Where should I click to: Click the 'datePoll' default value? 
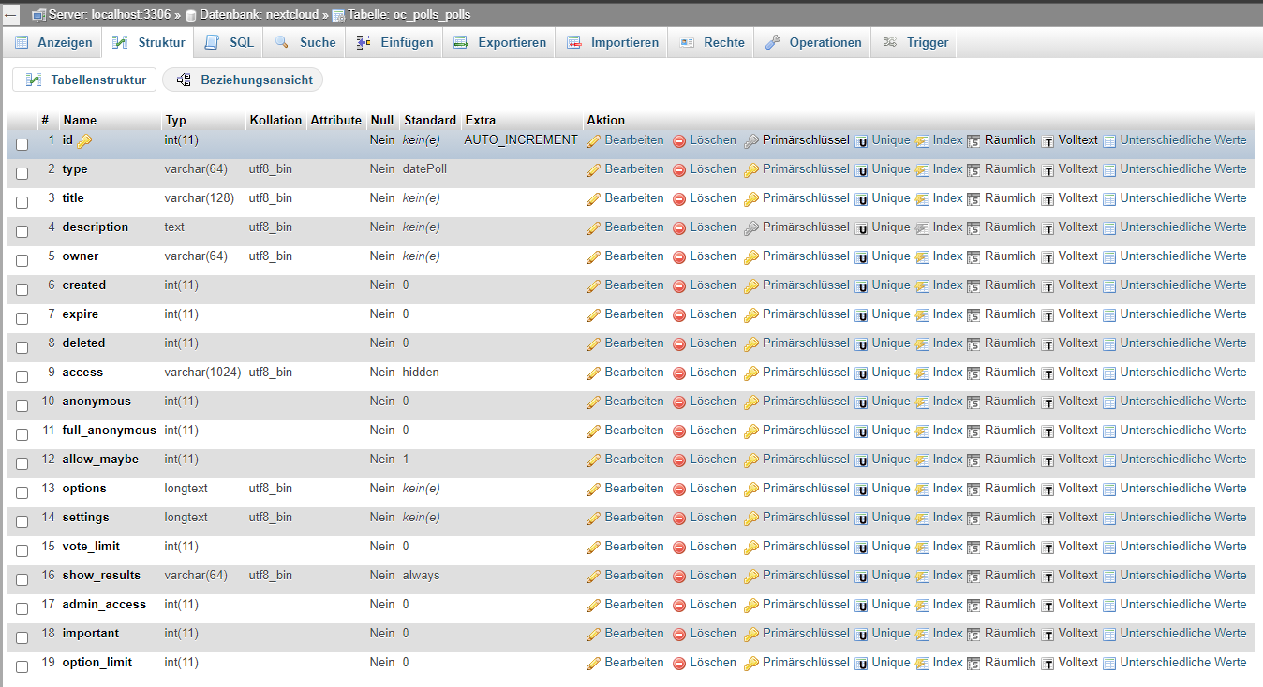(x=424, y=169)
